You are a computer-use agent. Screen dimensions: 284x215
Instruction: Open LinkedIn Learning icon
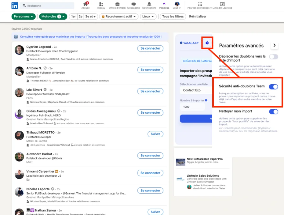click(222, 4)
